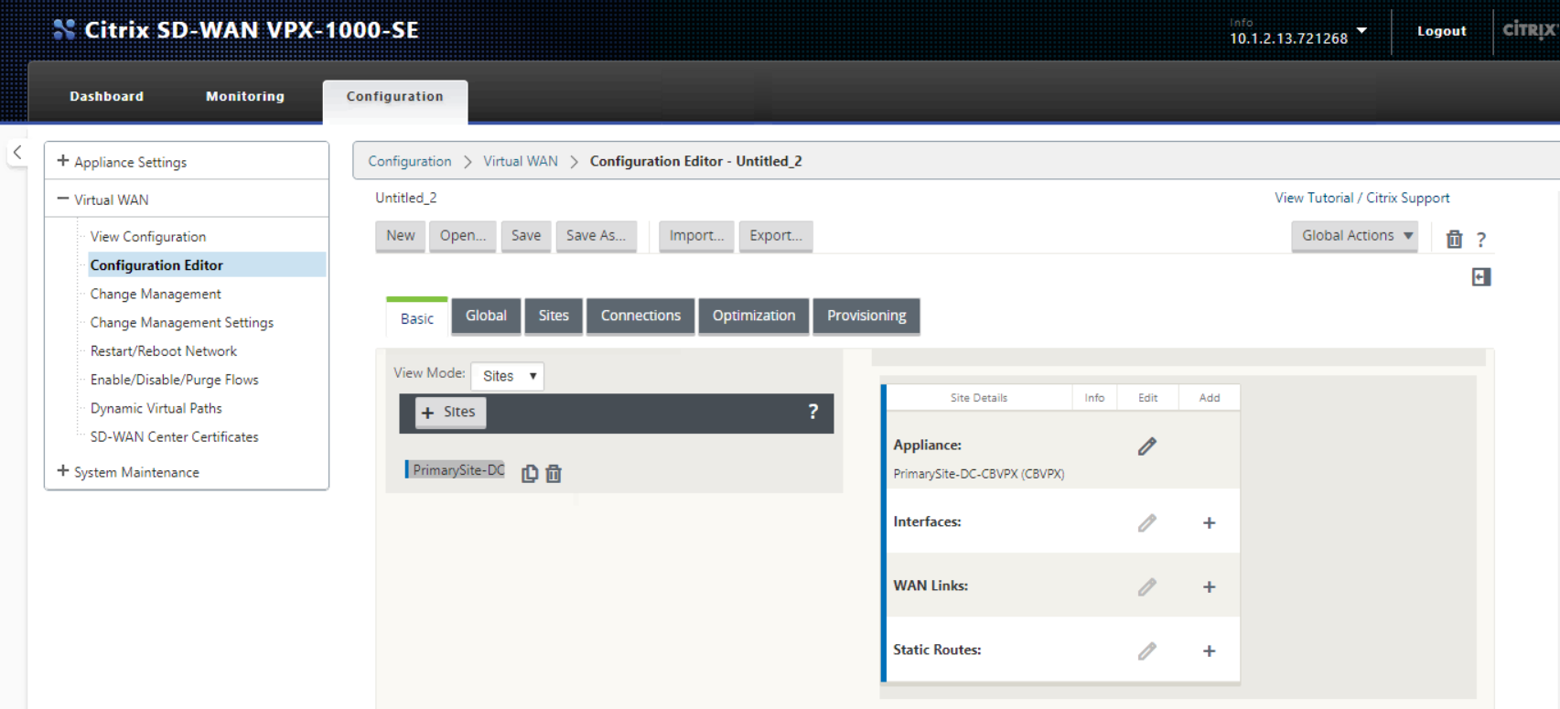Viewport: 1560px width, 709px height.
Task: Open the info version dropdown arrow
Action: [x=1361, y=30]
